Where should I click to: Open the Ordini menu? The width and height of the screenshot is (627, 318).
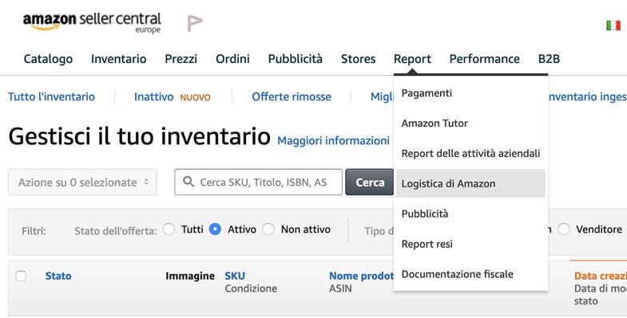point(232,59)
